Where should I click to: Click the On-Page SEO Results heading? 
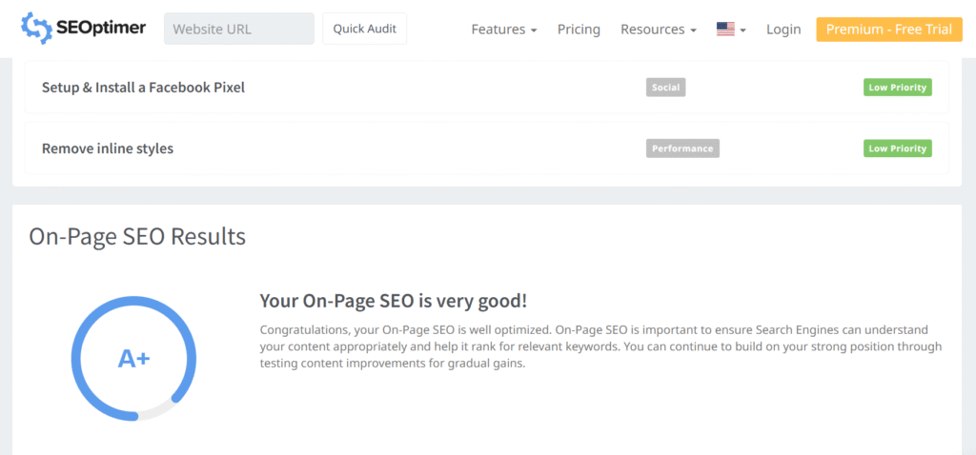137,236
